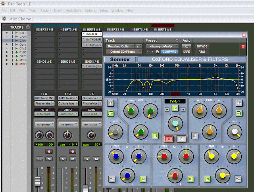Select the B settings button
This screenshot has width=254, height=192.
[181, 139]
